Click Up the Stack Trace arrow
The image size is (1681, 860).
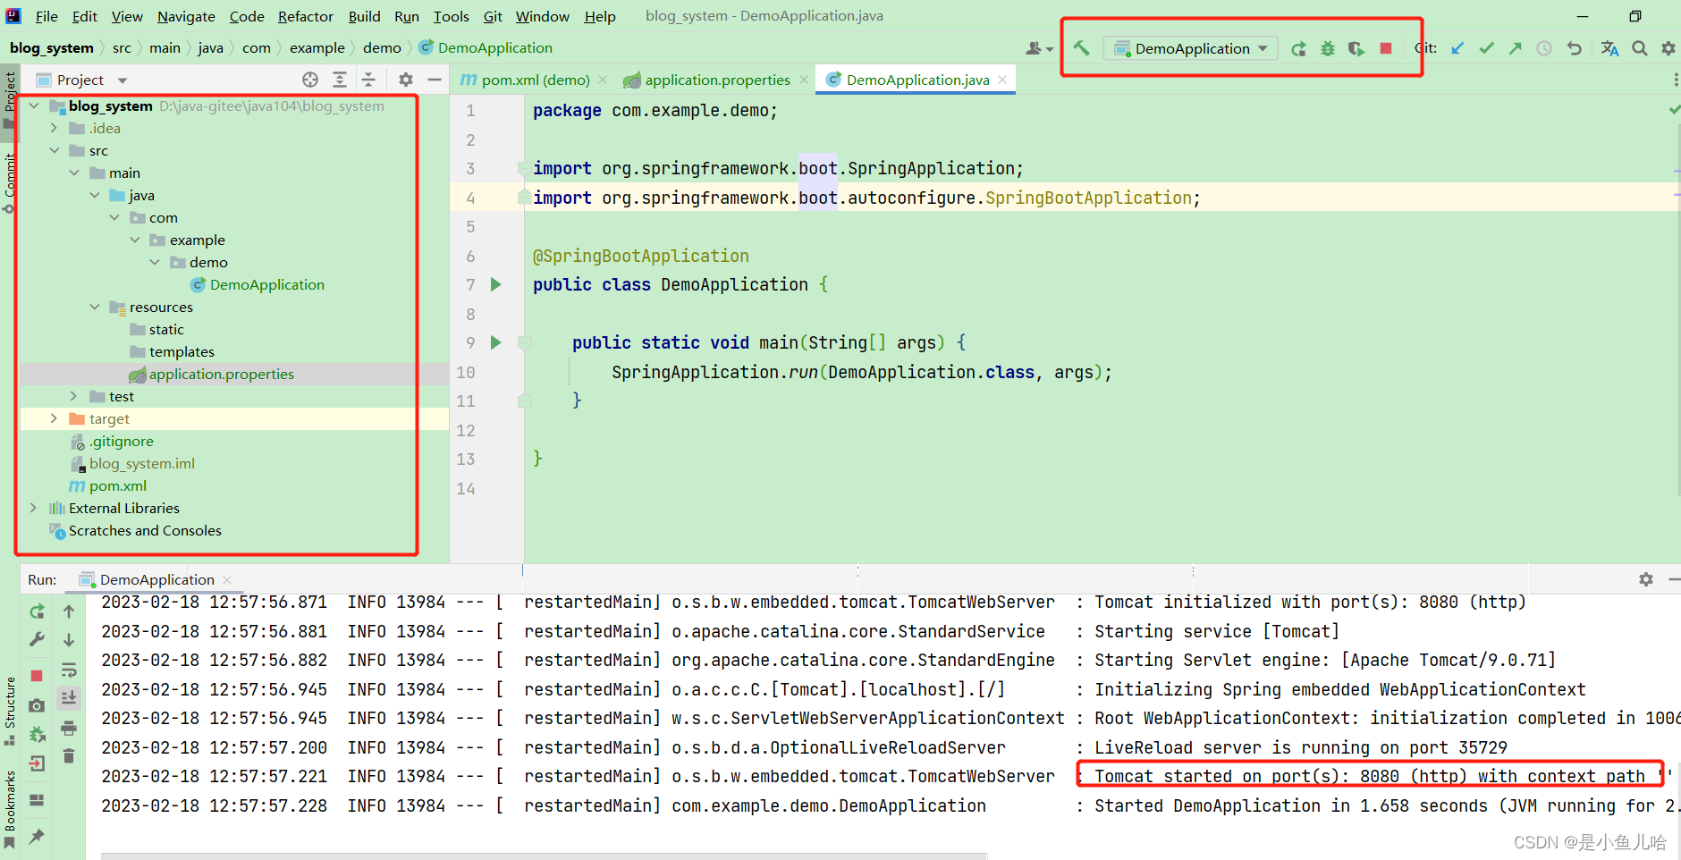click(x=69, y=611)
